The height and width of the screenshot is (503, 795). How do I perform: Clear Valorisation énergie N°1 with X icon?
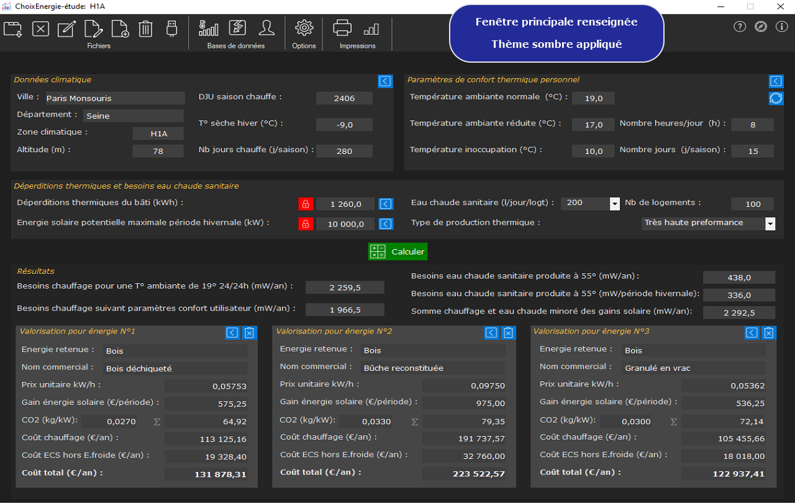pyautogui.click(x=249, y=333)
